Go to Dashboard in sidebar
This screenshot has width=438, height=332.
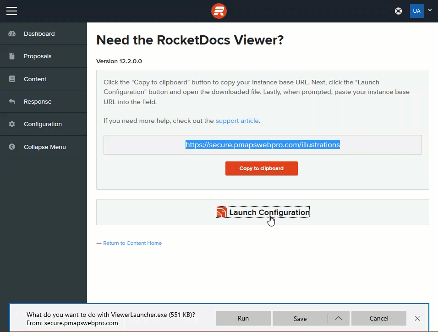[39, 33]
